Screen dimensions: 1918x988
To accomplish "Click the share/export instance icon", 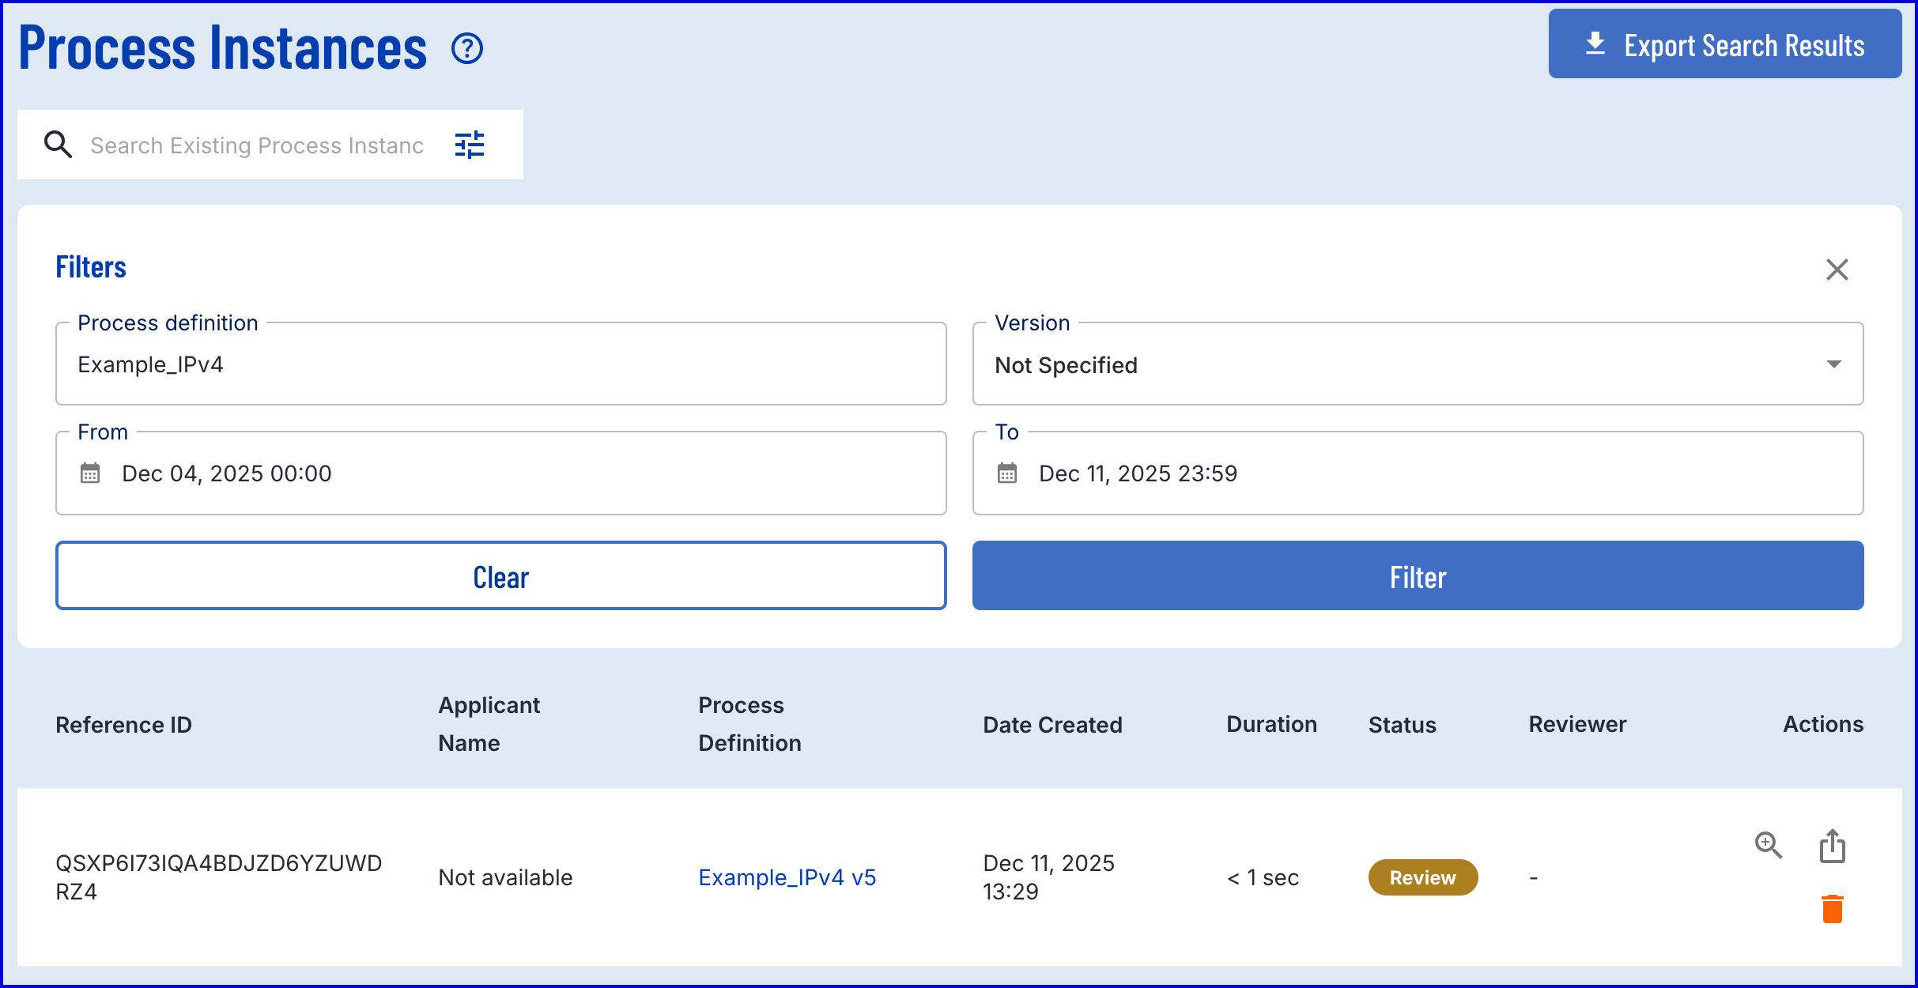I will pyautogui.click(x=1832, y=846).
